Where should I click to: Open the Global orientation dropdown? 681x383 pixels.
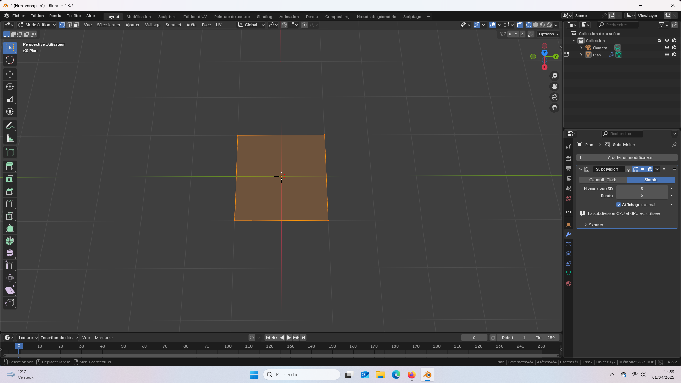(251, 25)
